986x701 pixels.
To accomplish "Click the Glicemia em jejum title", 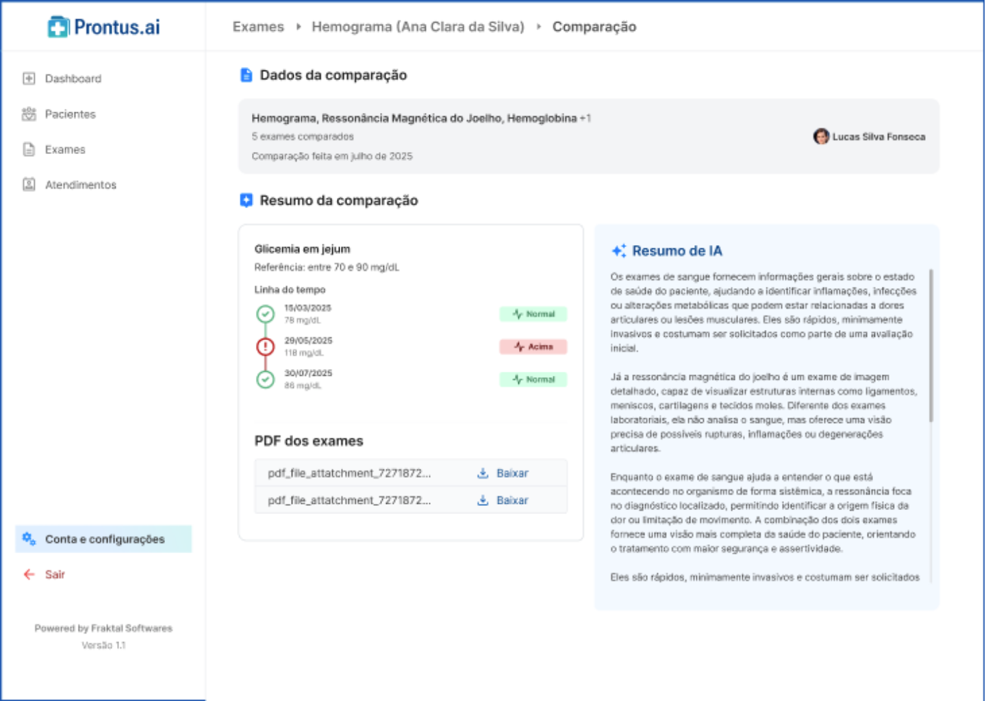I will click(302, 249).
